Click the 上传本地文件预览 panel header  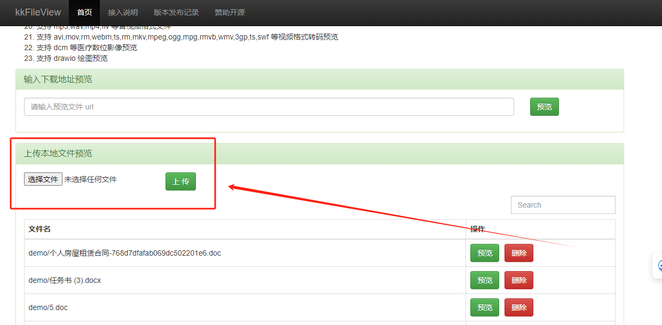pyautogui.click(x=56, y=153)
